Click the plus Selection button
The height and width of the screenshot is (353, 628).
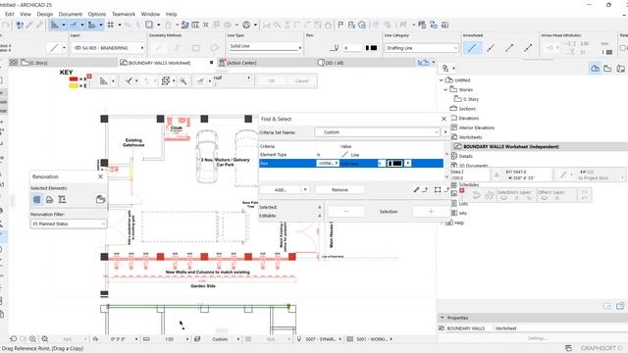[431, 212]
